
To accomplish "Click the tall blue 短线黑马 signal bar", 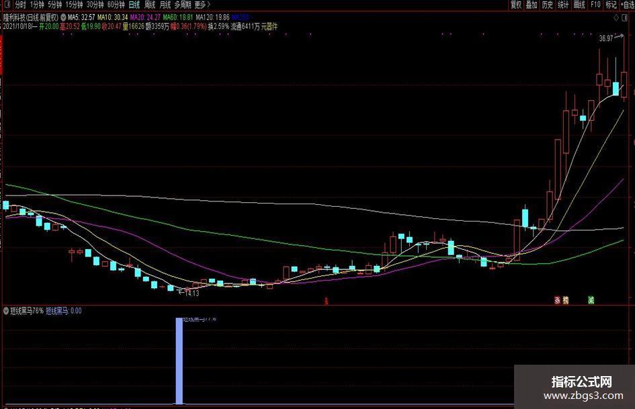I will click(x=179, y=361).
